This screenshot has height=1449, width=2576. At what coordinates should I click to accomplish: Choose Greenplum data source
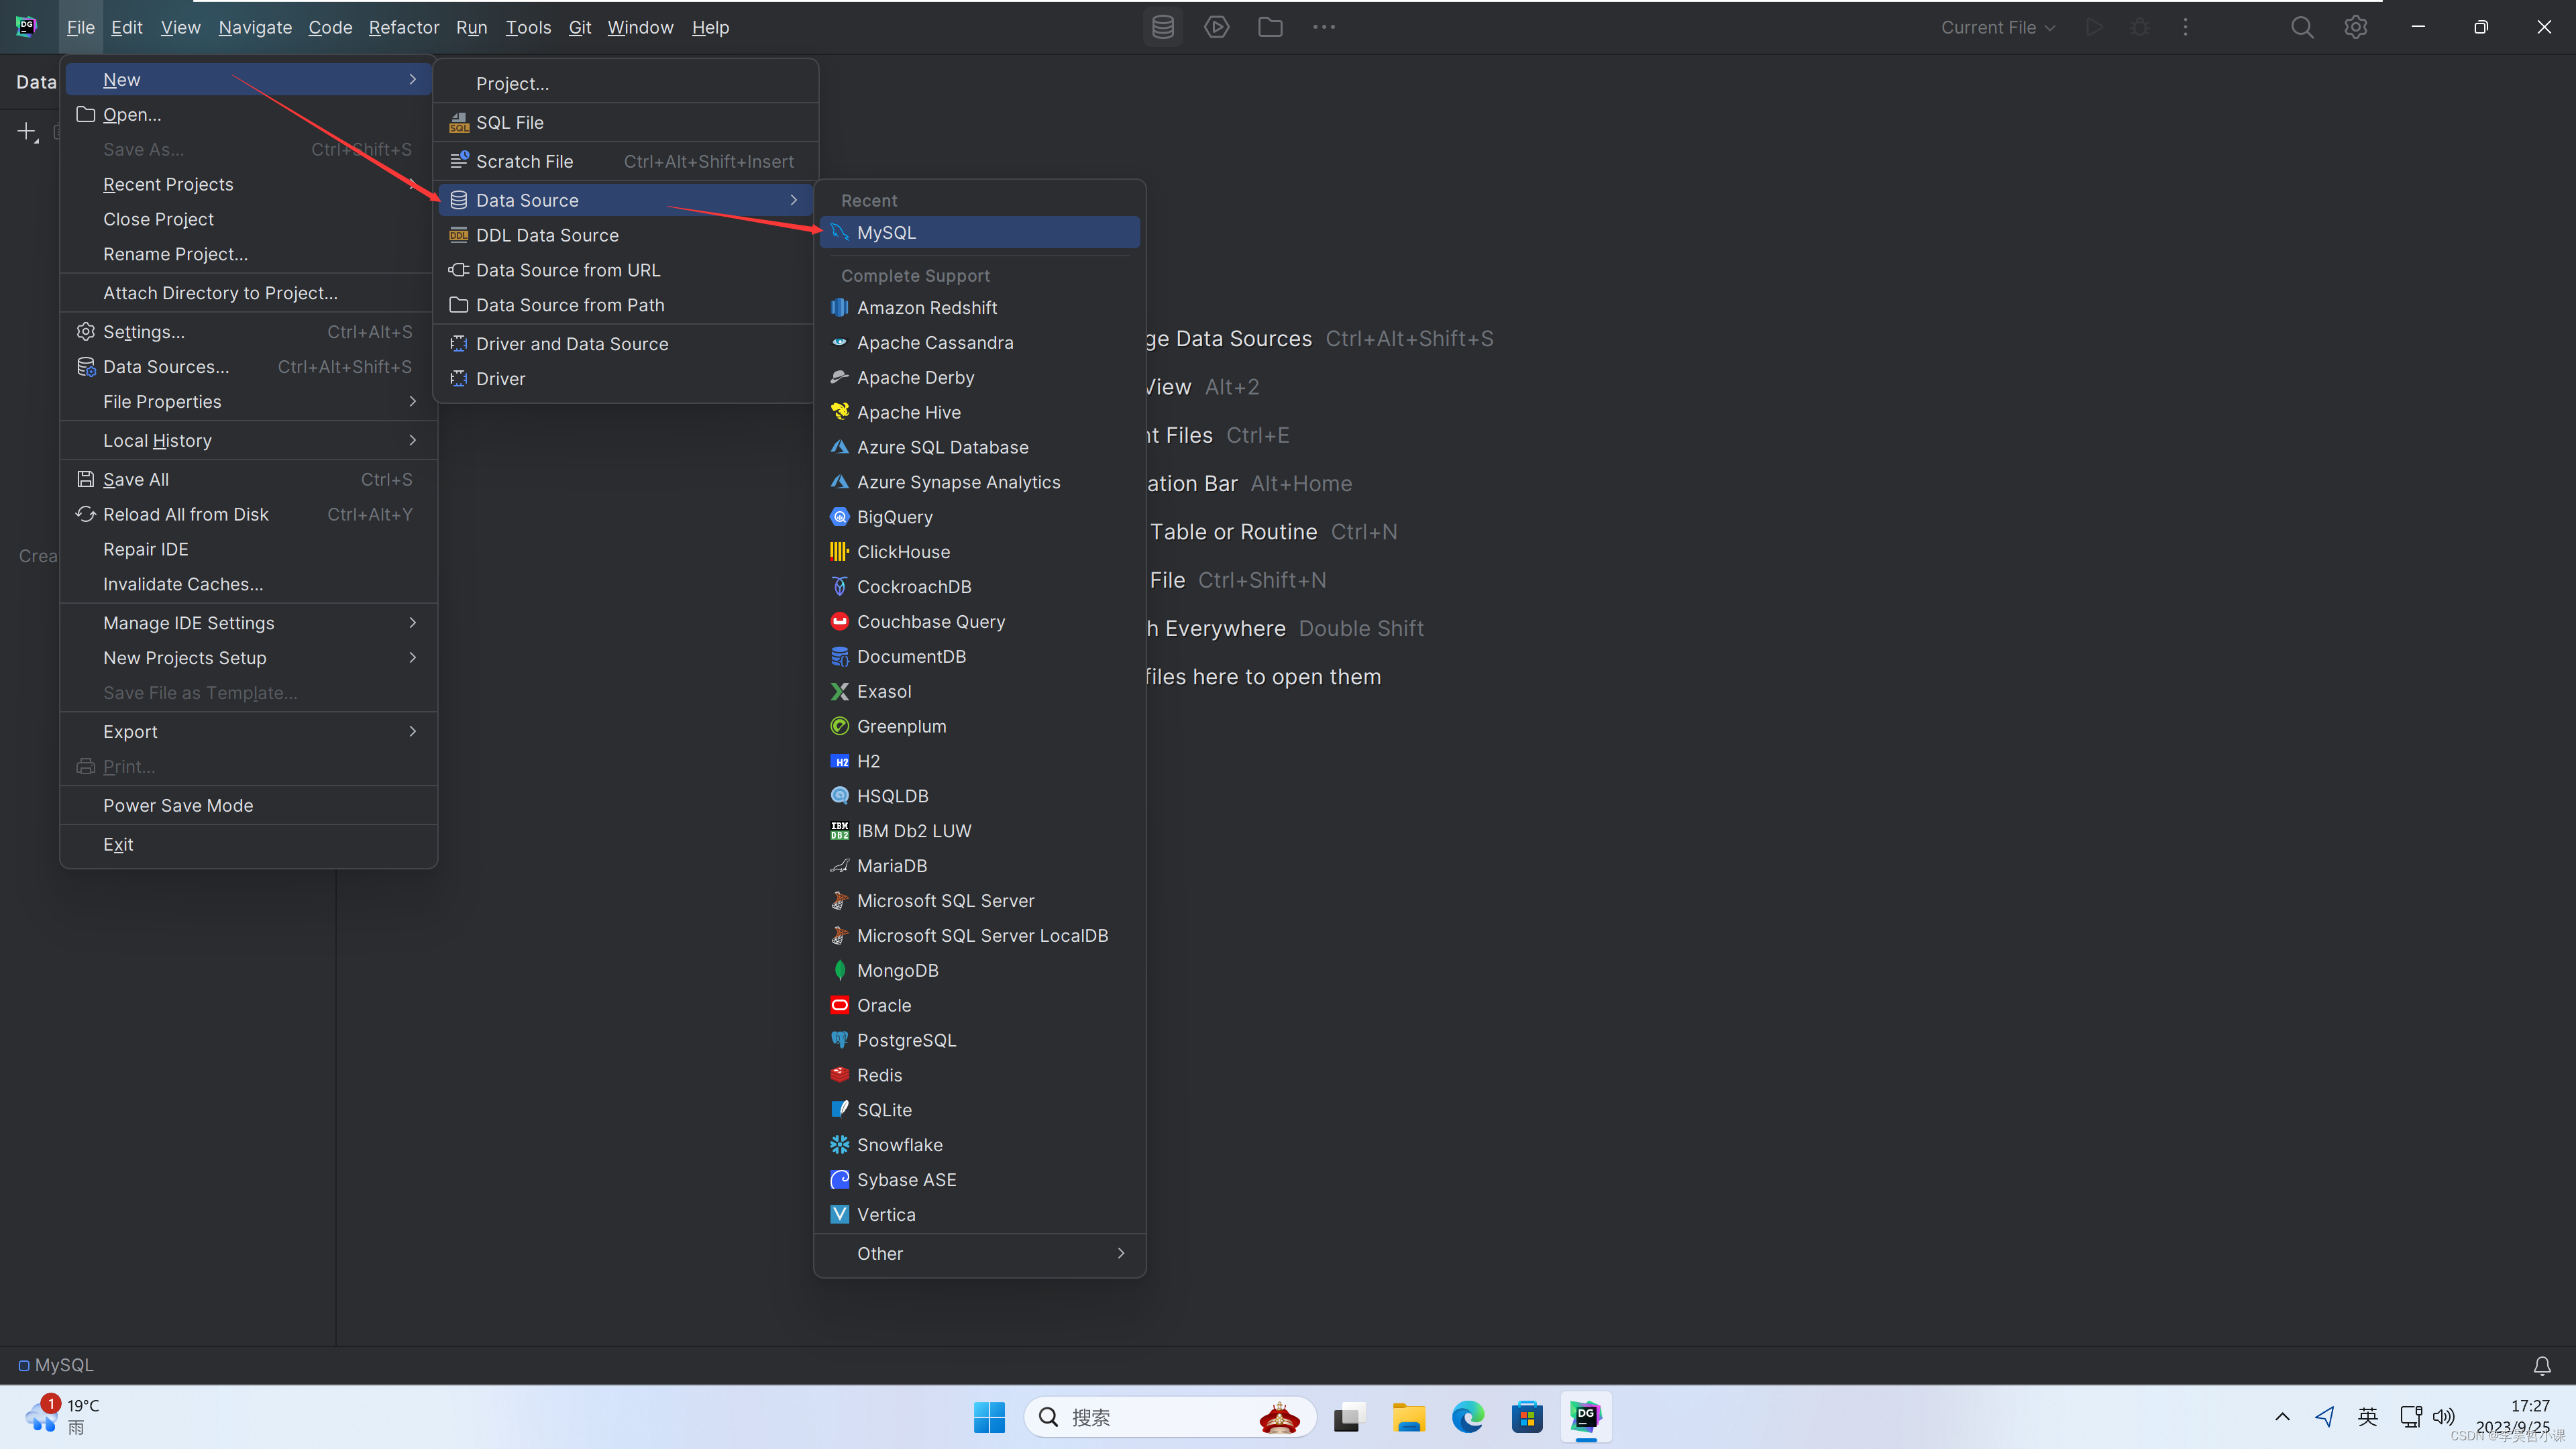click(x=979, y=726)
